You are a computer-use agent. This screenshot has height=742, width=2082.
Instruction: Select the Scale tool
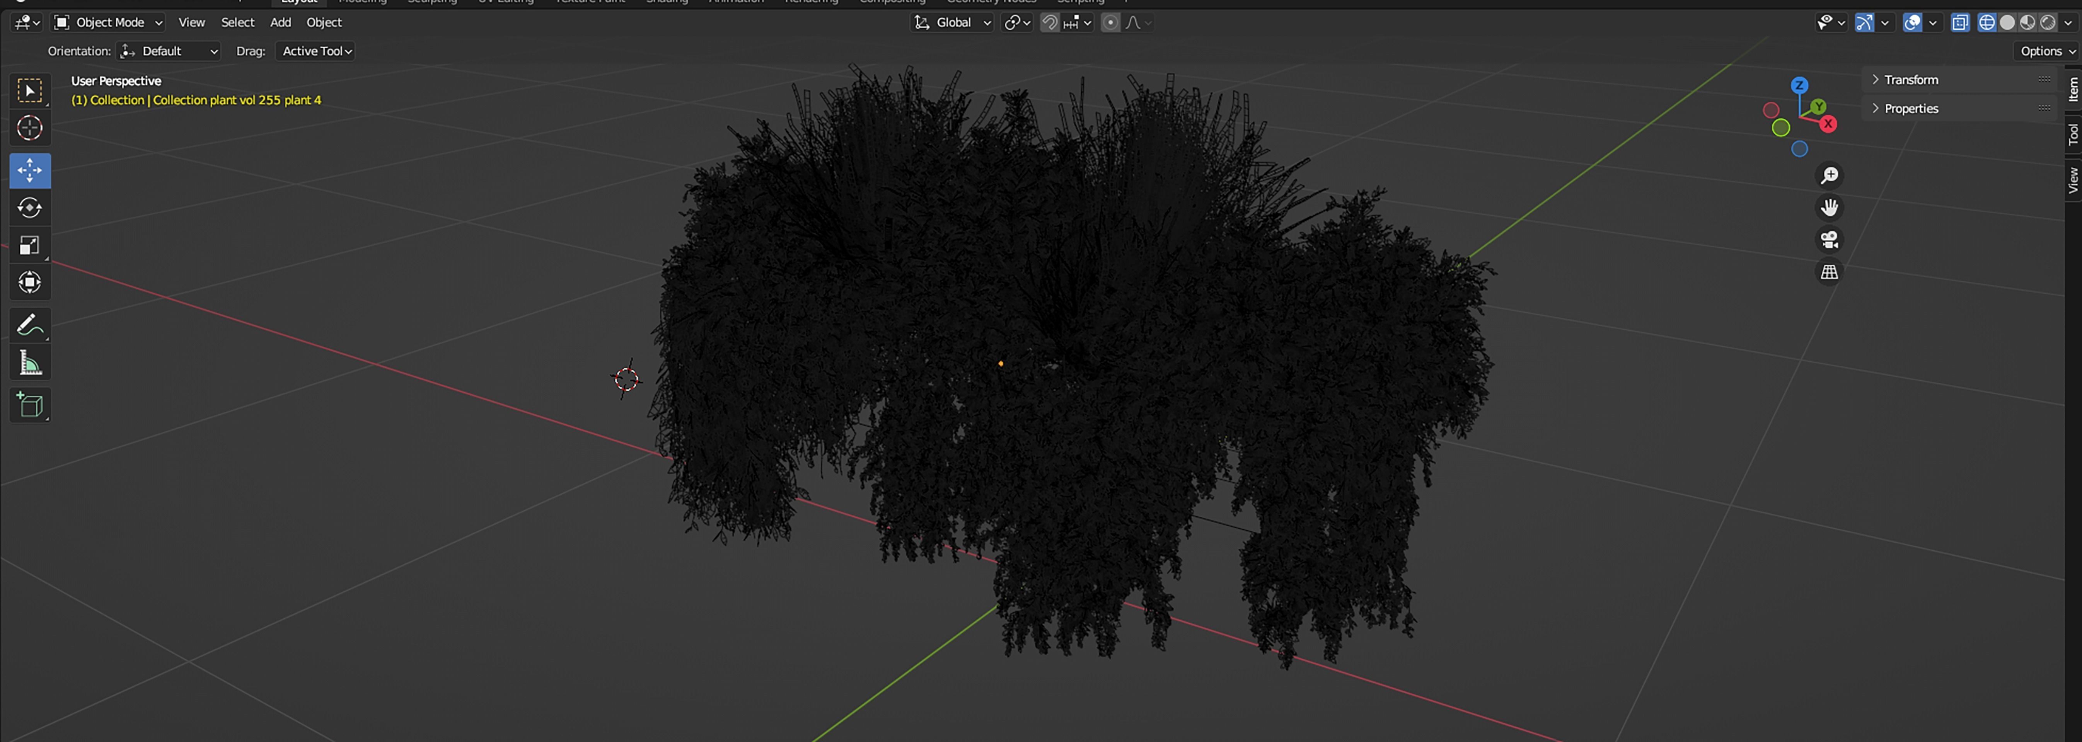30,245
